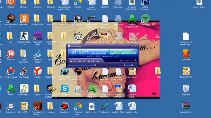Select the Одноклассники desktop shortcut
Screen dimensions: 211x118
click(x=24, y=20)
